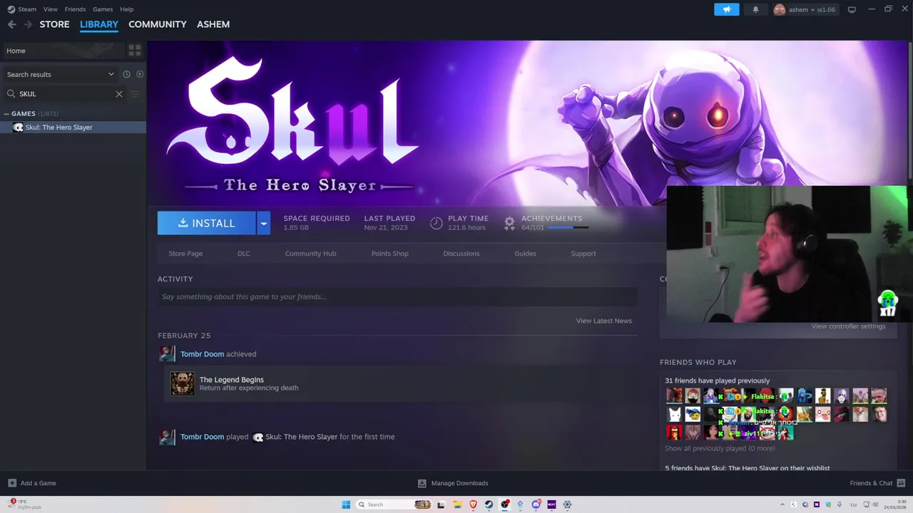The image size is (913, 513).
Task: Open the Community Hub link
Action: [310, 254]
